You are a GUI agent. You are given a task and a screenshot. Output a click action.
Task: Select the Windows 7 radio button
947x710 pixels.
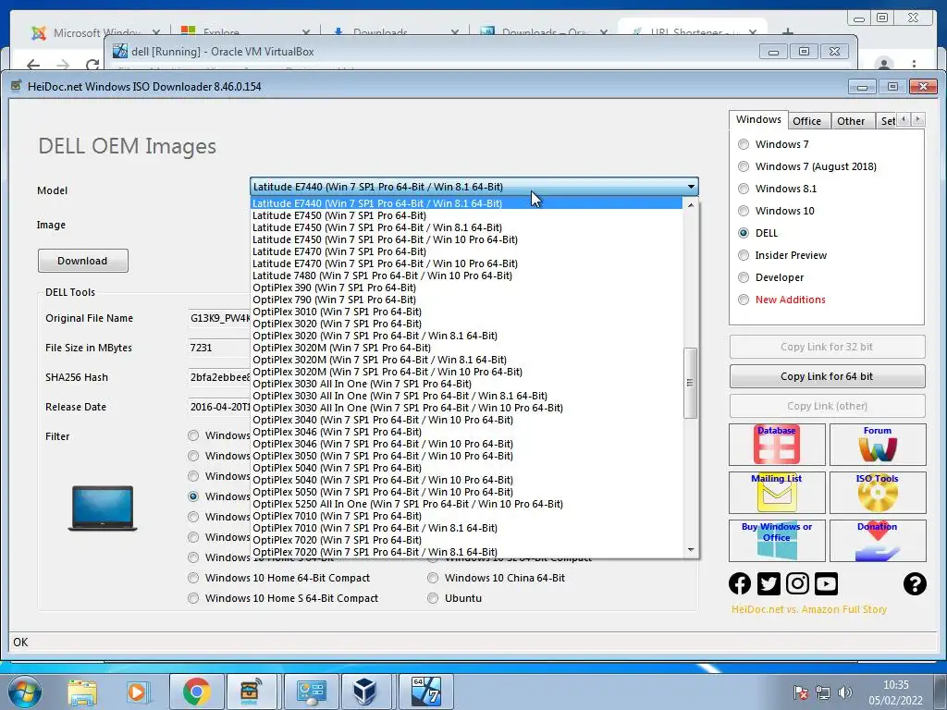click(744, 144)
